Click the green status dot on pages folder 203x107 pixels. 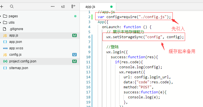(x=75, y=16)
